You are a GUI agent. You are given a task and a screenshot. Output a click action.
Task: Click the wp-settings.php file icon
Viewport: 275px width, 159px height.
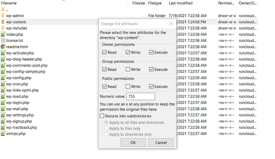click(3, 115)
